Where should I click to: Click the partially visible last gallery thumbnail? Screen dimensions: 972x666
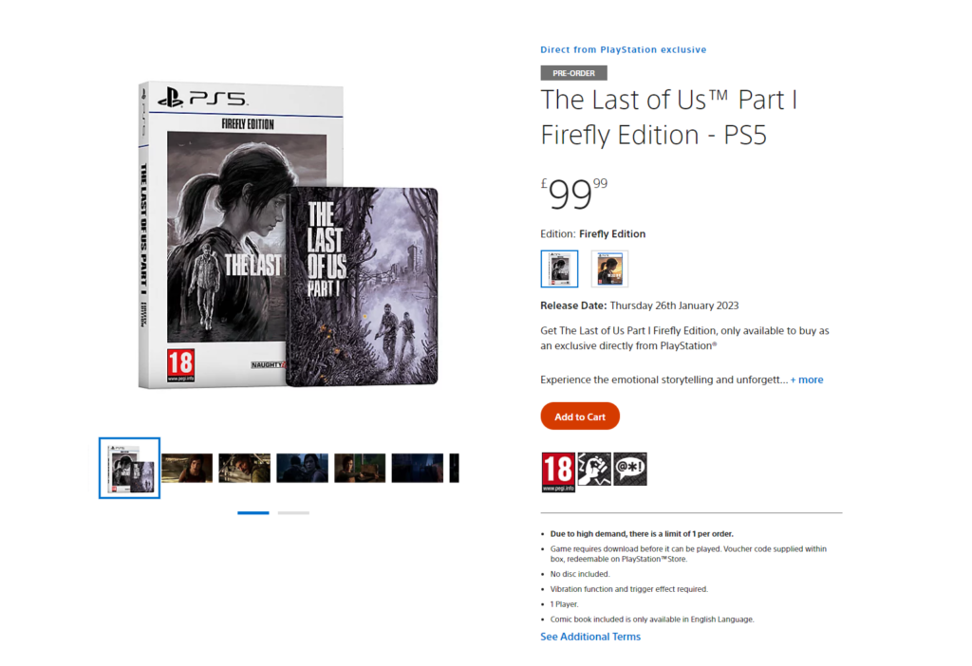[455, 468]
